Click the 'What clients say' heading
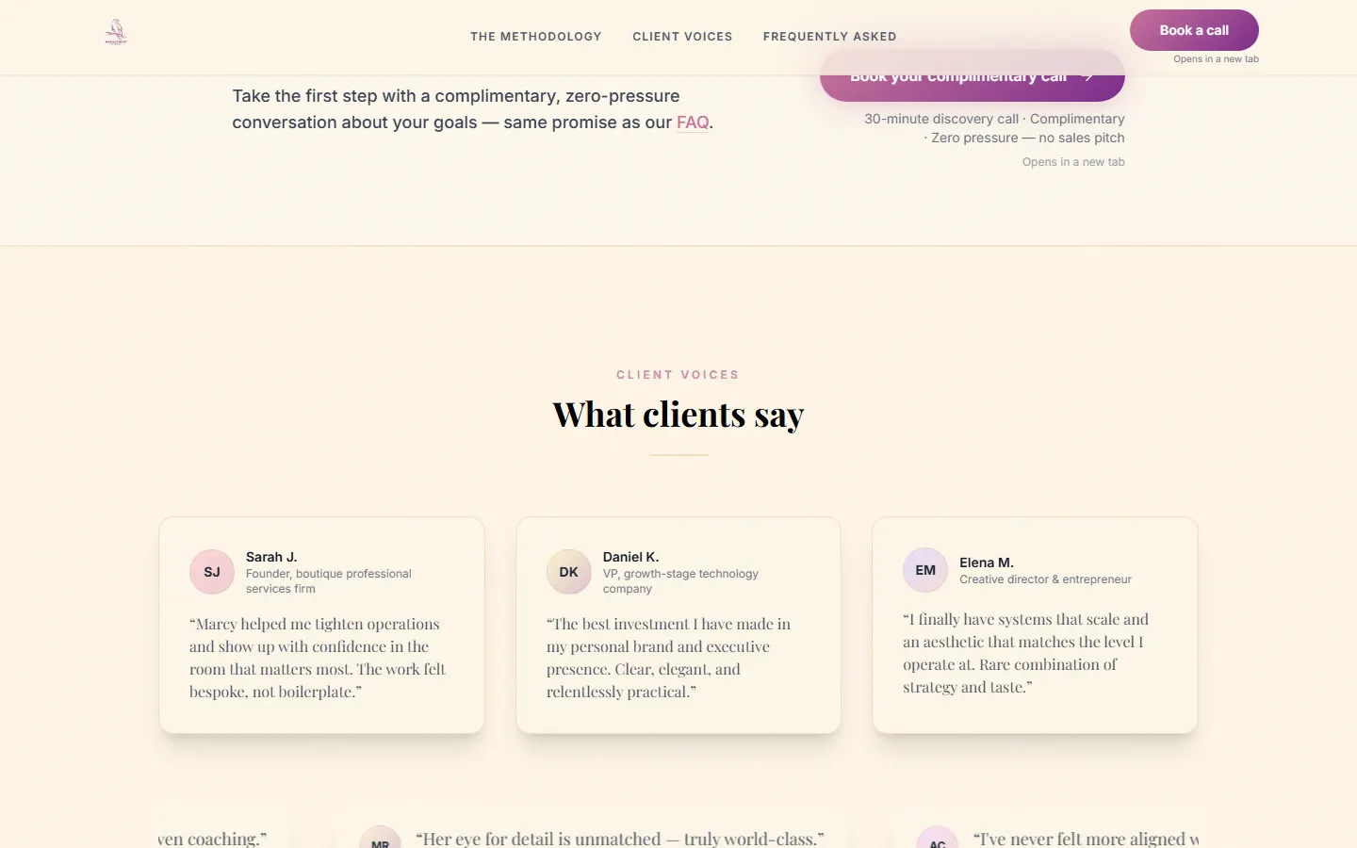The image size is (1357, 848). coord(678,415)
